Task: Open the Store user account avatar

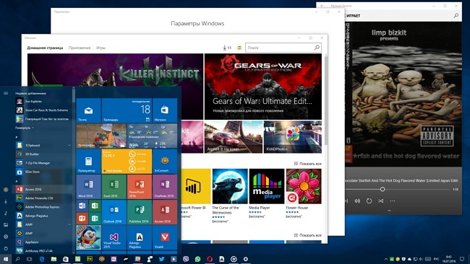Action: 239,48
